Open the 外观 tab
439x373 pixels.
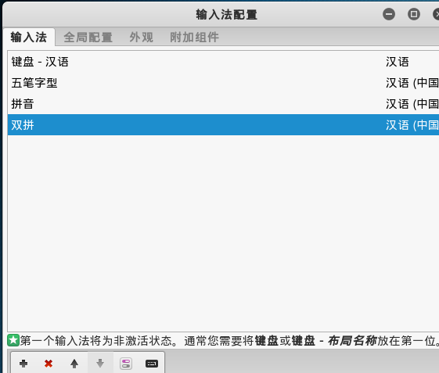142,38
